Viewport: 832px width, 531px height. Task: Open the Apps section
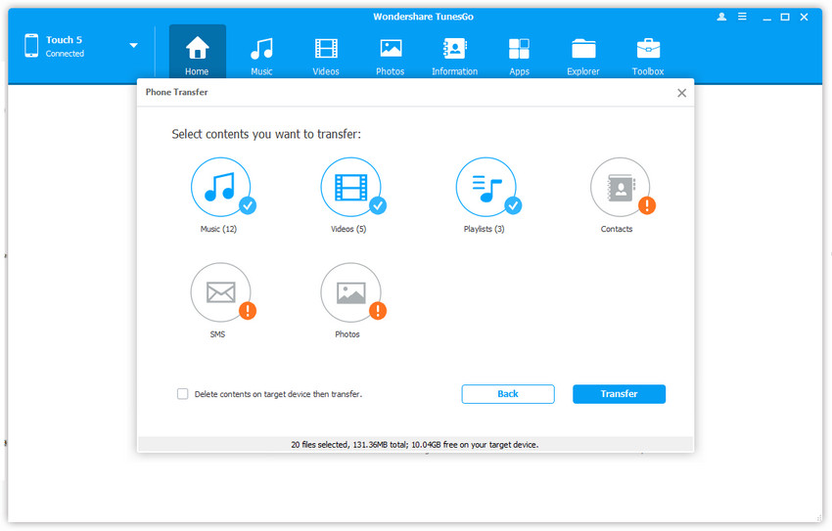519,55
